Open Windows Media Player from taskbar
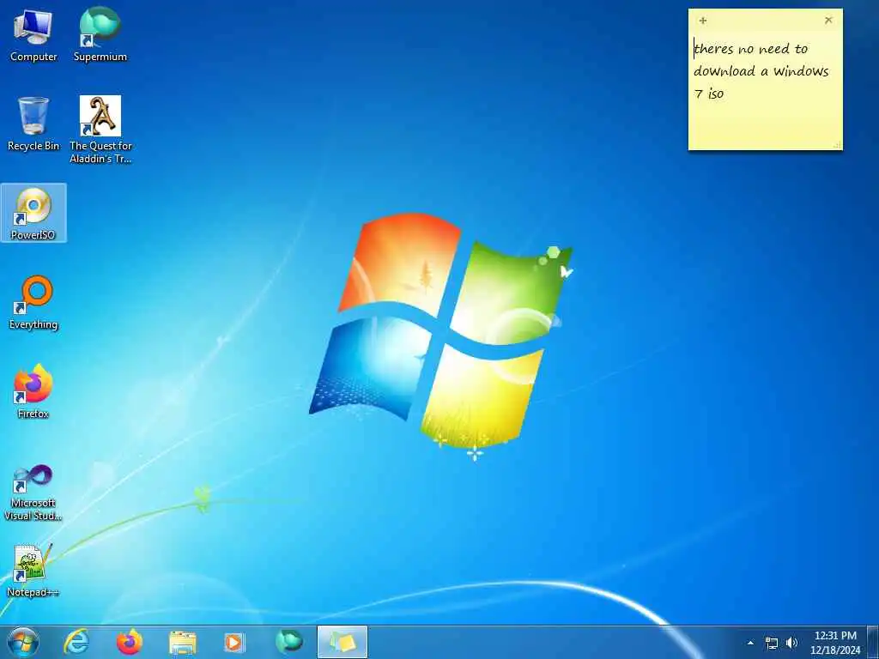This screenshot has height=659, width=879. pos(234,642)
